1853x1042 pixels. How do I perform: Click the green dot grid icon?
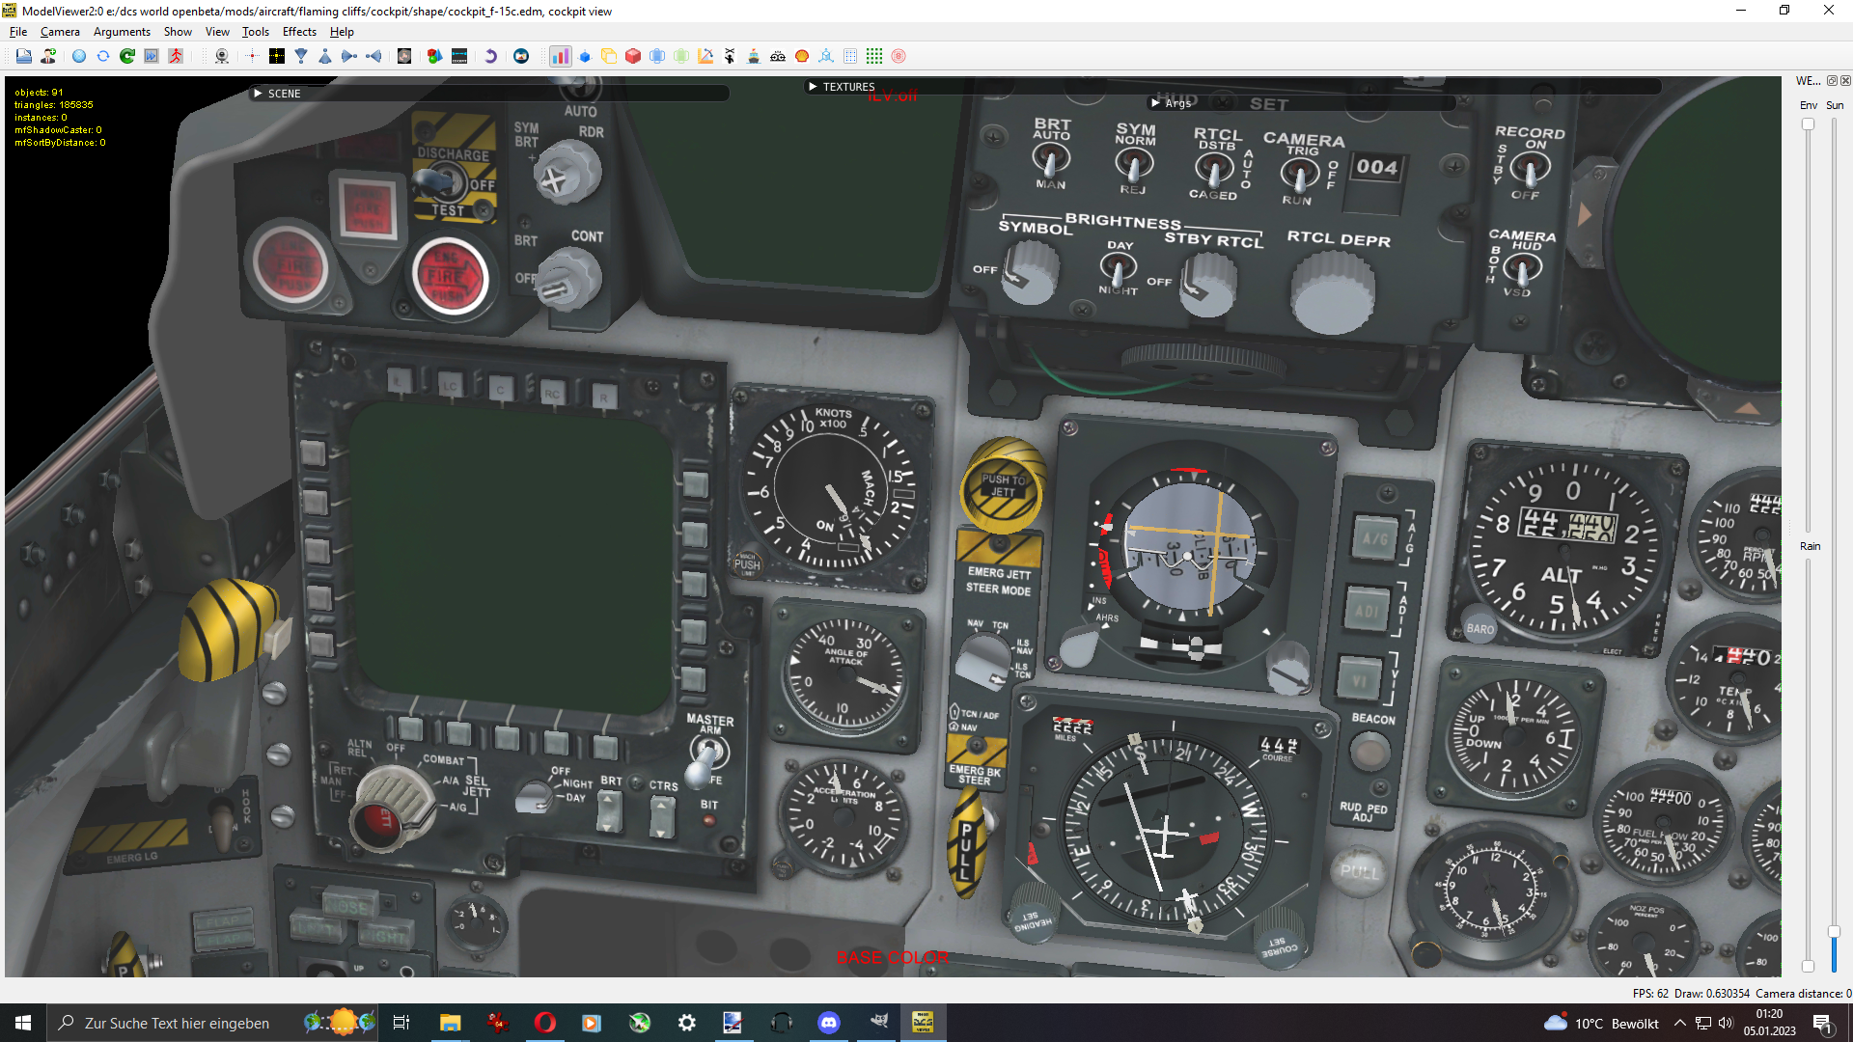coord(874,56)
